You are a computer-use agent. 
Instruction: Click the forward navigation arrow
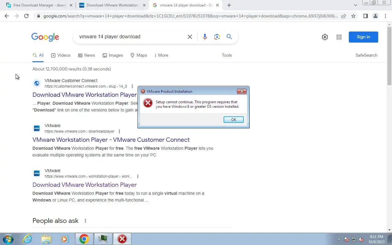coord(17,16)
